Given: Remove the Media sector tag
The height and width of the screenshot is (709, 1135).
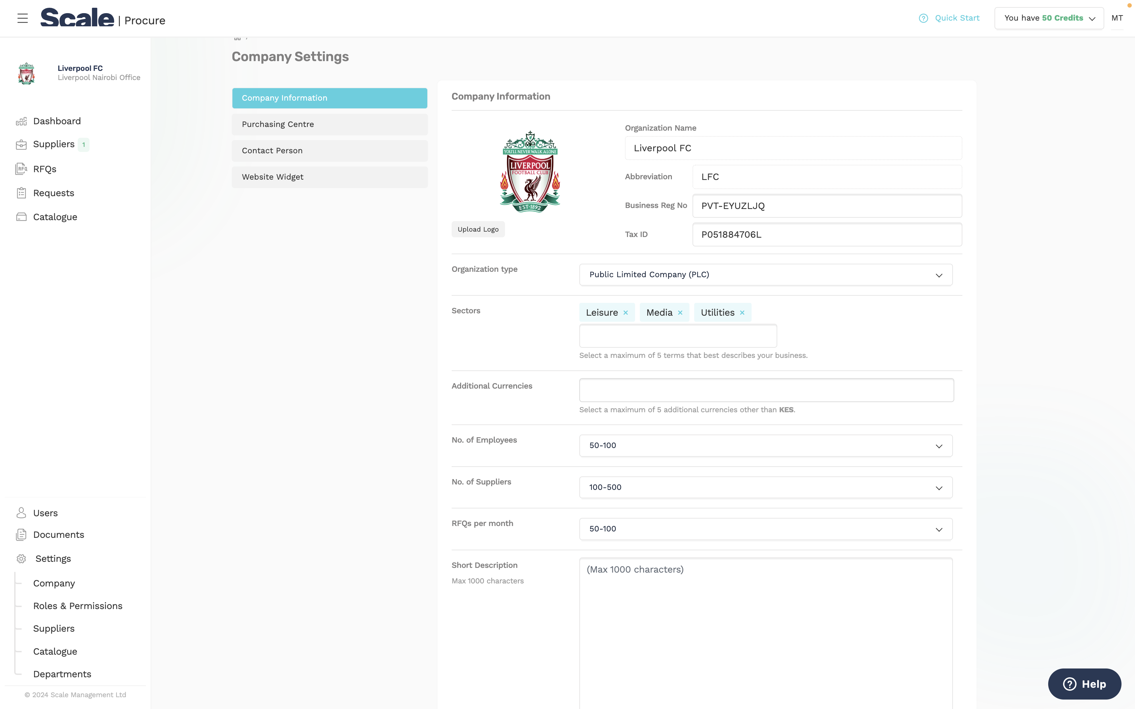Looking at the screenshot, I should 680,313.
